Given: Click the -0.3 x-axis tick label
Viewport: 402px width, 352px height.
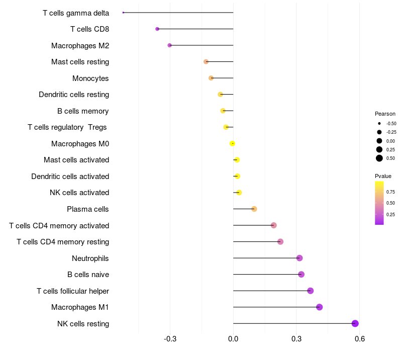Looking at the screenshot, I should [x=170, y=339].
